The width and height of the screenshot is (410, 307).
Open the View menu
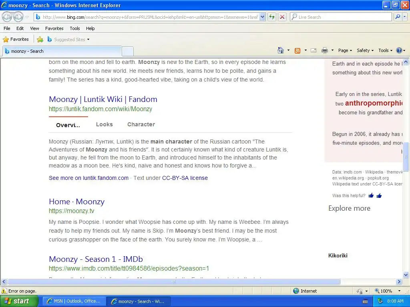34,28
